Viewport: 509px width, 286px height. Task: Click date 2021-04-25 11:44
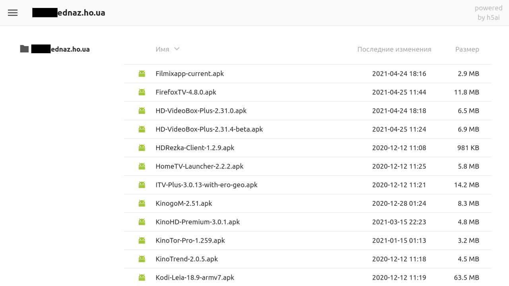(399, 92)
